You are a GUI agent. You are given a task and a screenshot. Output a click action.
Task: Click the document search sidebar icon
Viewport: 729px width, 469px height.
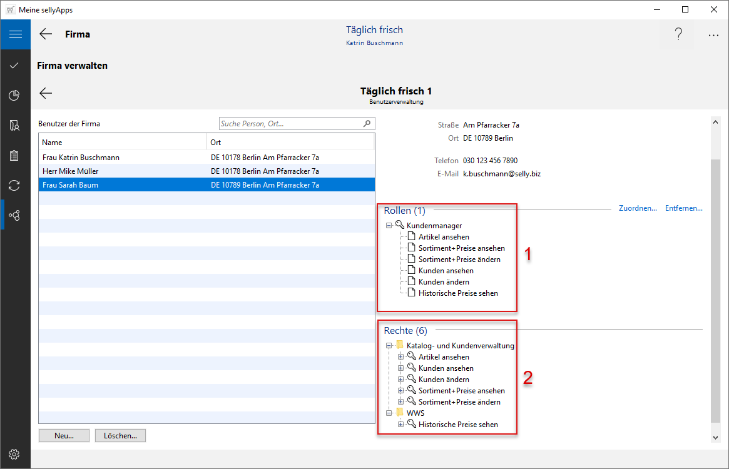[x=15, y=126]
